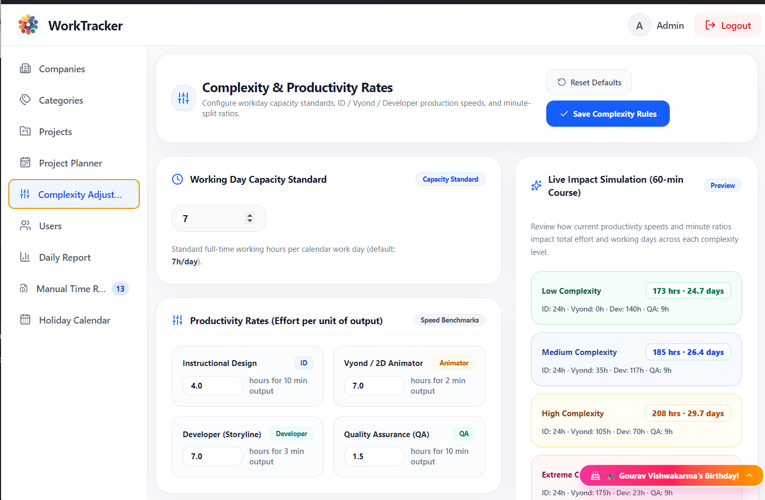Click the working day capacity input showing 7
The width and height of the screenshot is (765, 500).
219,218
